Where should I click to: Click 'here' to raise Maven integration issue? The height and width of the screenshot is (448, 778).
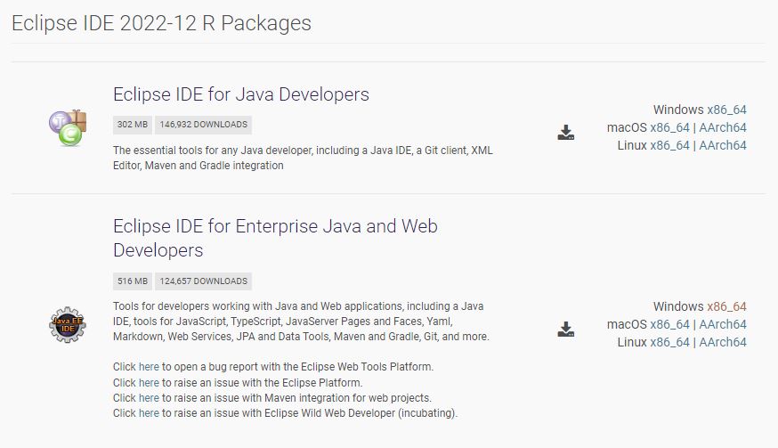click(149, 398)
